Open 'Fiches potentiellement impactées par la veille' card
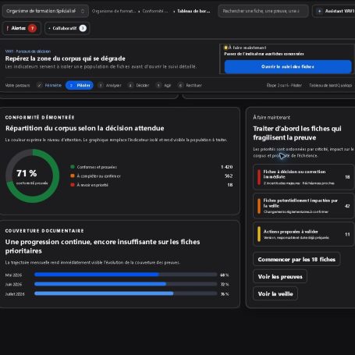 click(x=304, y=206)
